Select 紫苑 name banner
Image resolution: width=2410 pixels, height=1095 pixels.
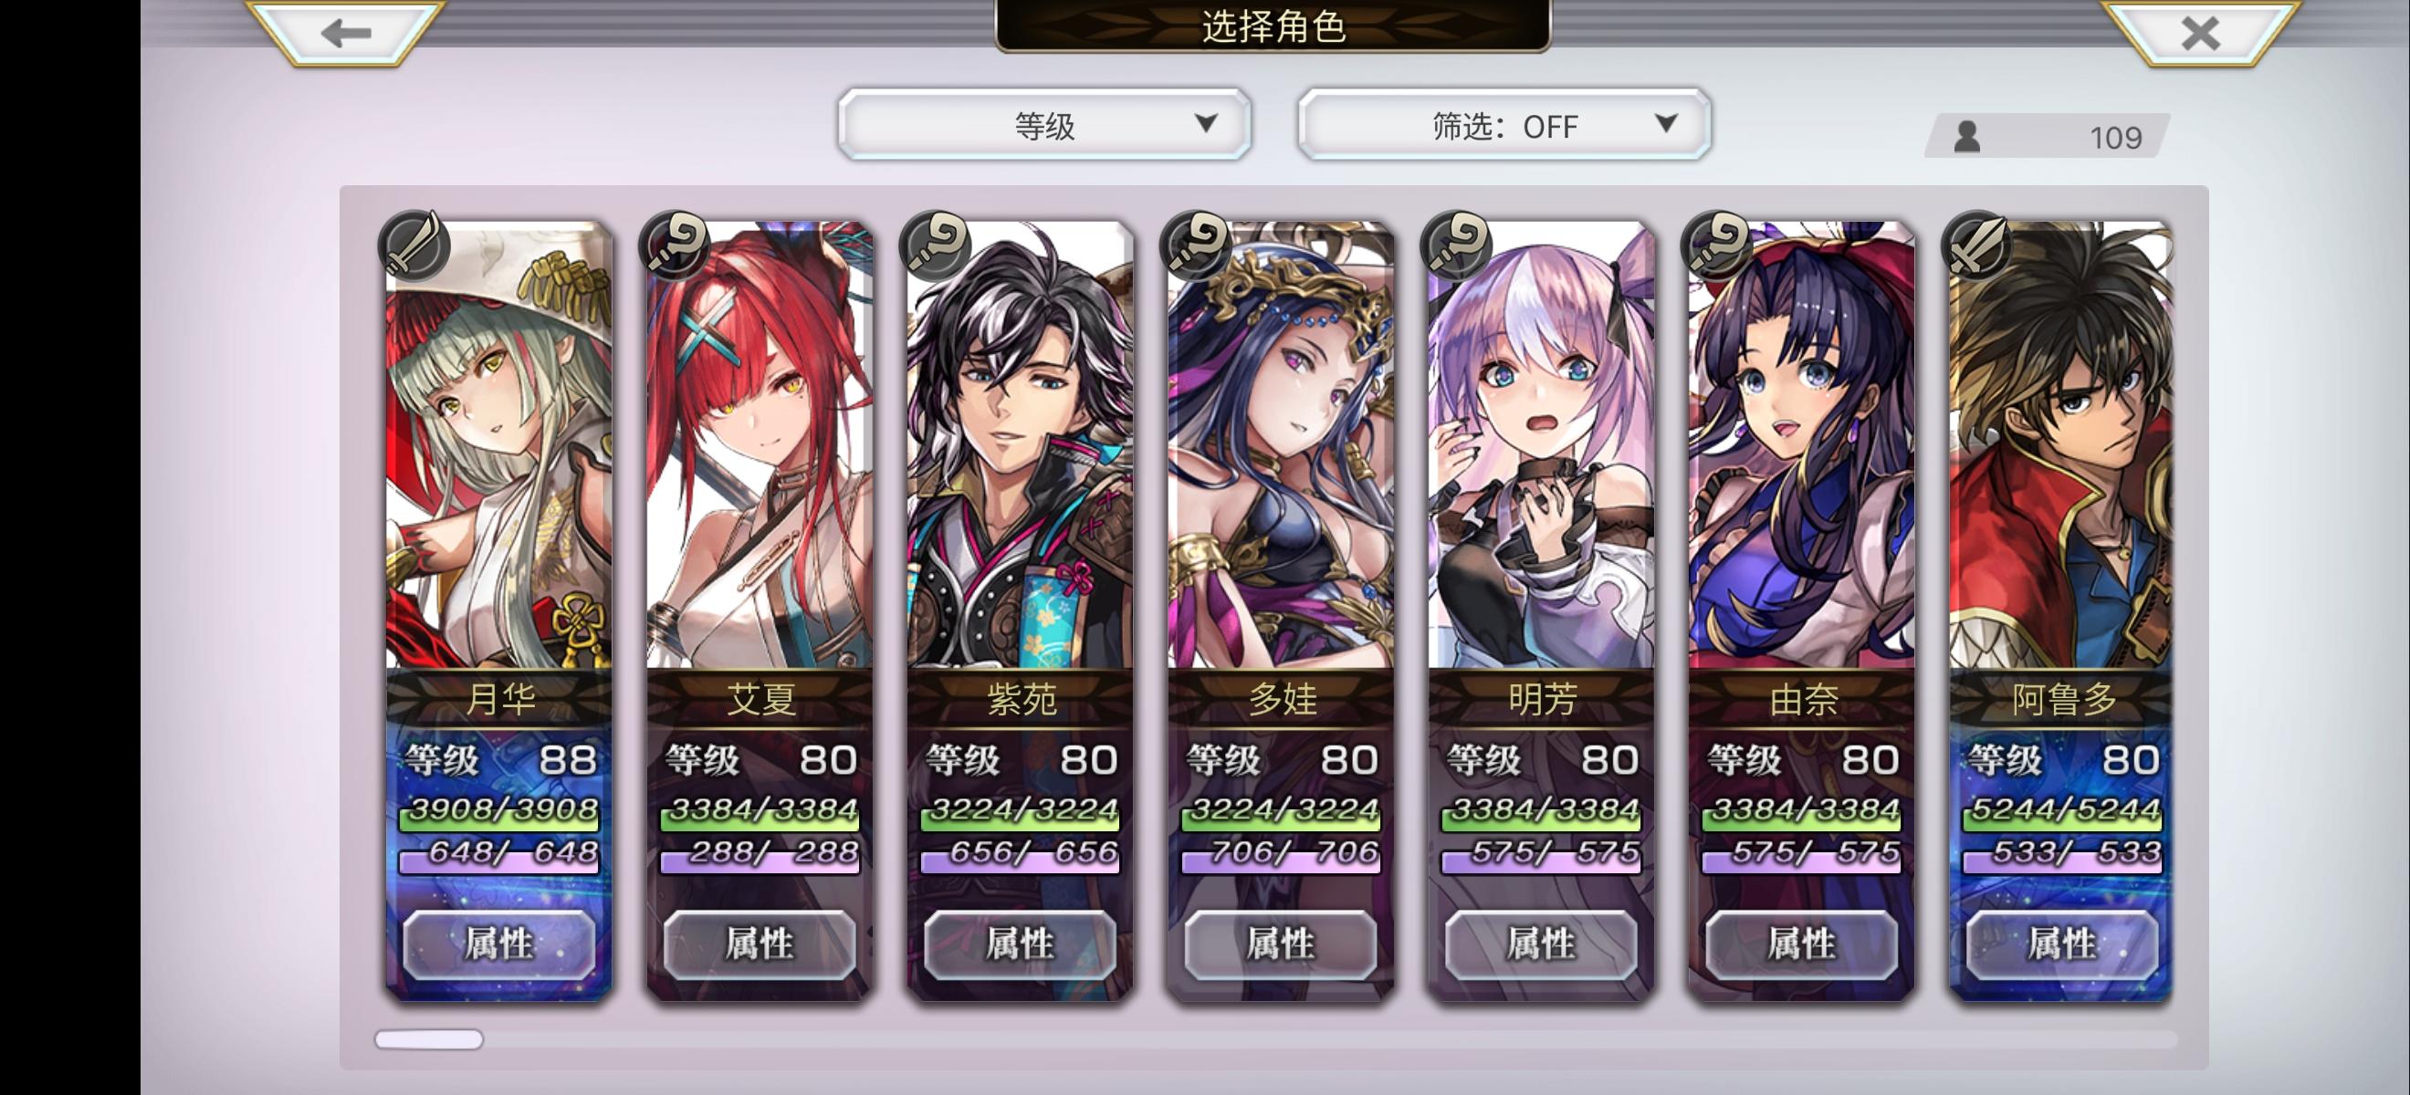(x=1020, y=698)
